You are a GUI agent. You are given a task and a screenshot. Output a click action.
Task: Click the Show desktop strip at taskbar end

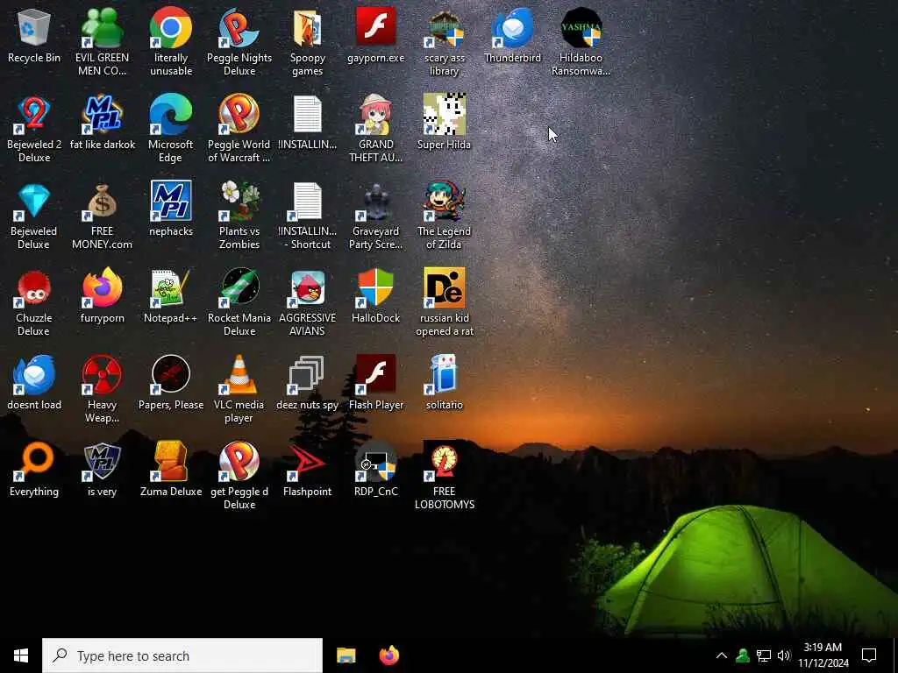[895, 655]
